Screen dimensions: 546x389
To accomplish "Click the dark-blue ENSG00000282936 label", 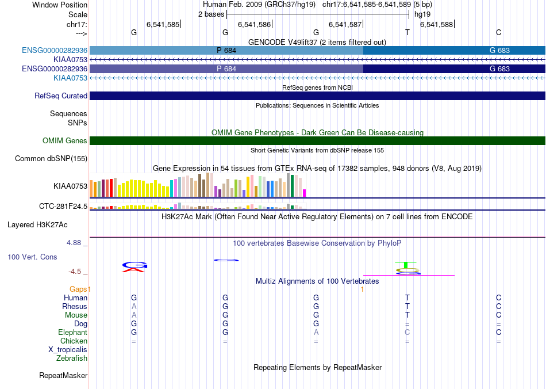I will tap(55, 68).
